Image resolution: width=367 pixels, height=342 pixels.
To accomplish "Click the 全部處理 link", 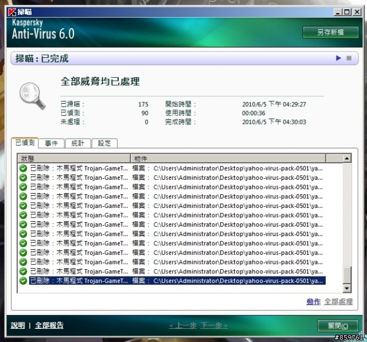I will [338, 301].
